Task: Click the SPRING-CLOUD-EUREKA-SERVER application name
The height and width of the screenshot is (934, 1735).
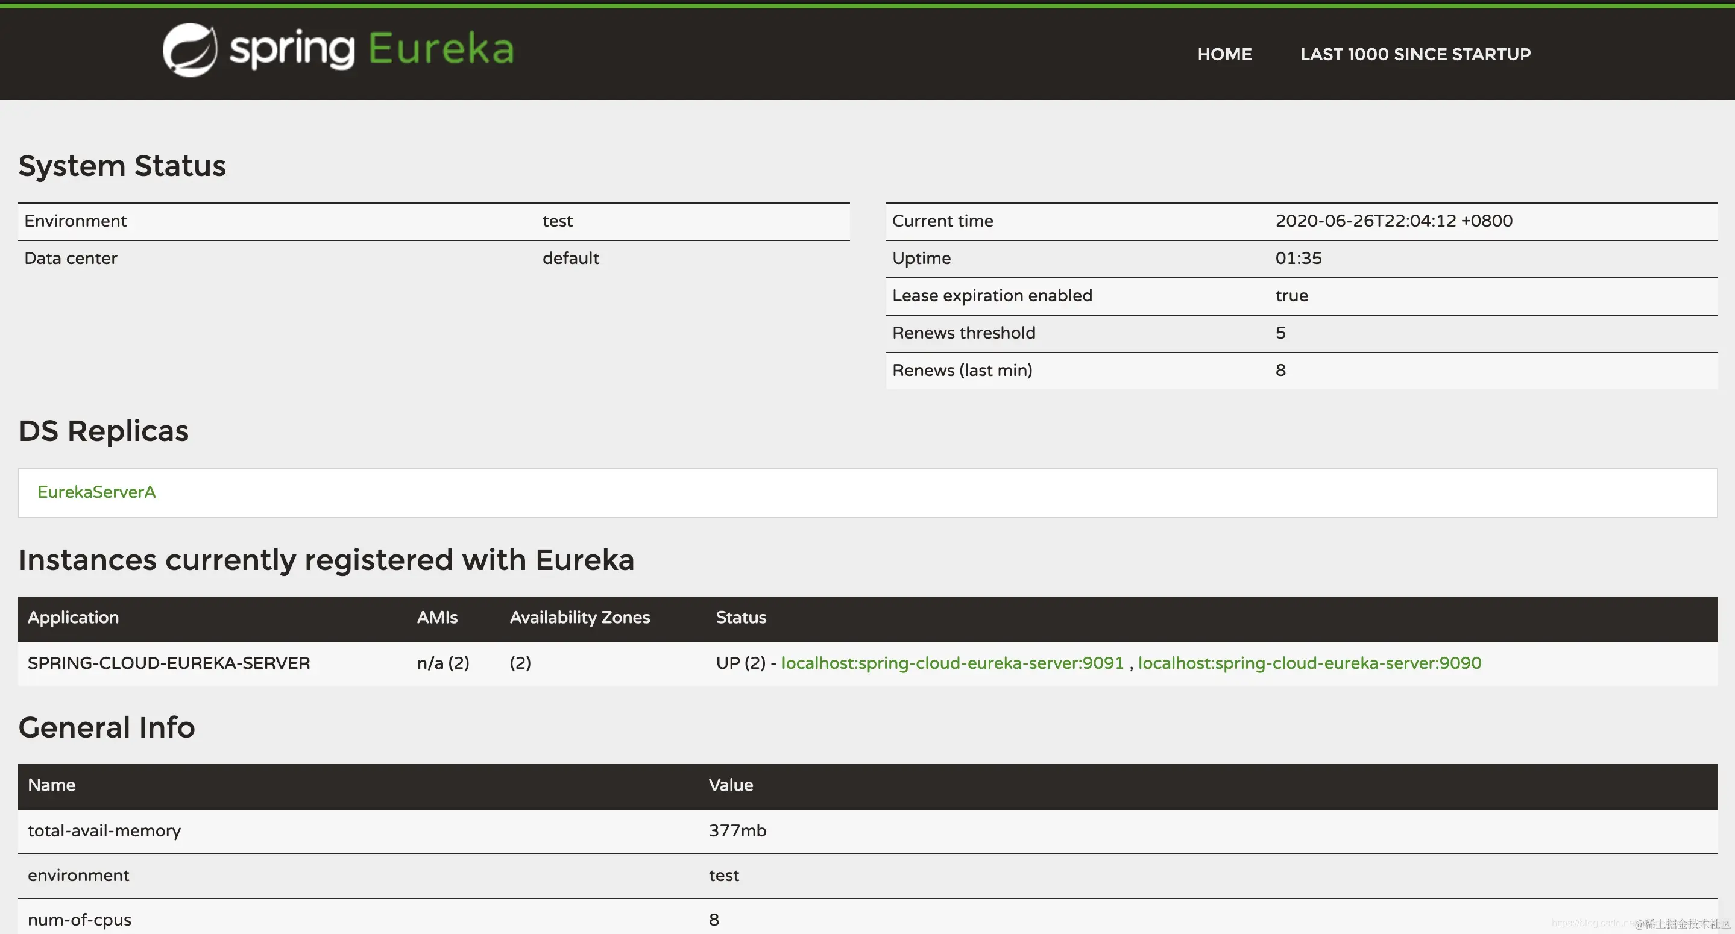Action: click(168, 663)
